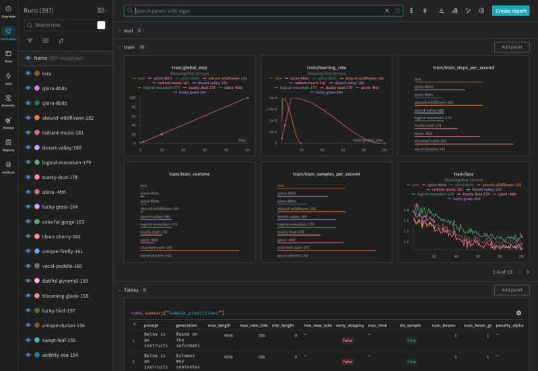Open the unique-firefly-161 run

click(x=63, y=251)
